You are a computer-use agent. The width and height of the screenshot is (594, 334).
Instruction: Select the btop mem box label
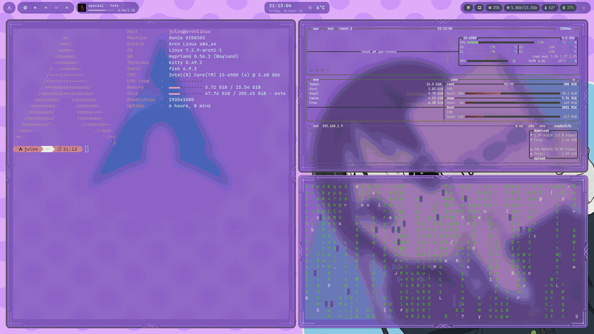pos(316,80)
